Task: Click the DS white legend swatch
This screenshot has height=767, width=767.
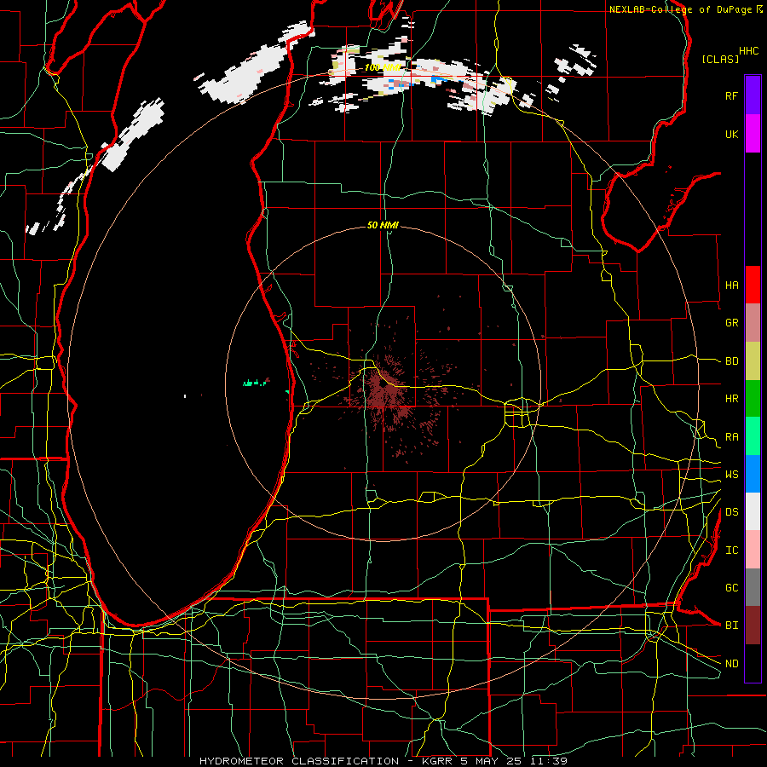Action: 753,511
